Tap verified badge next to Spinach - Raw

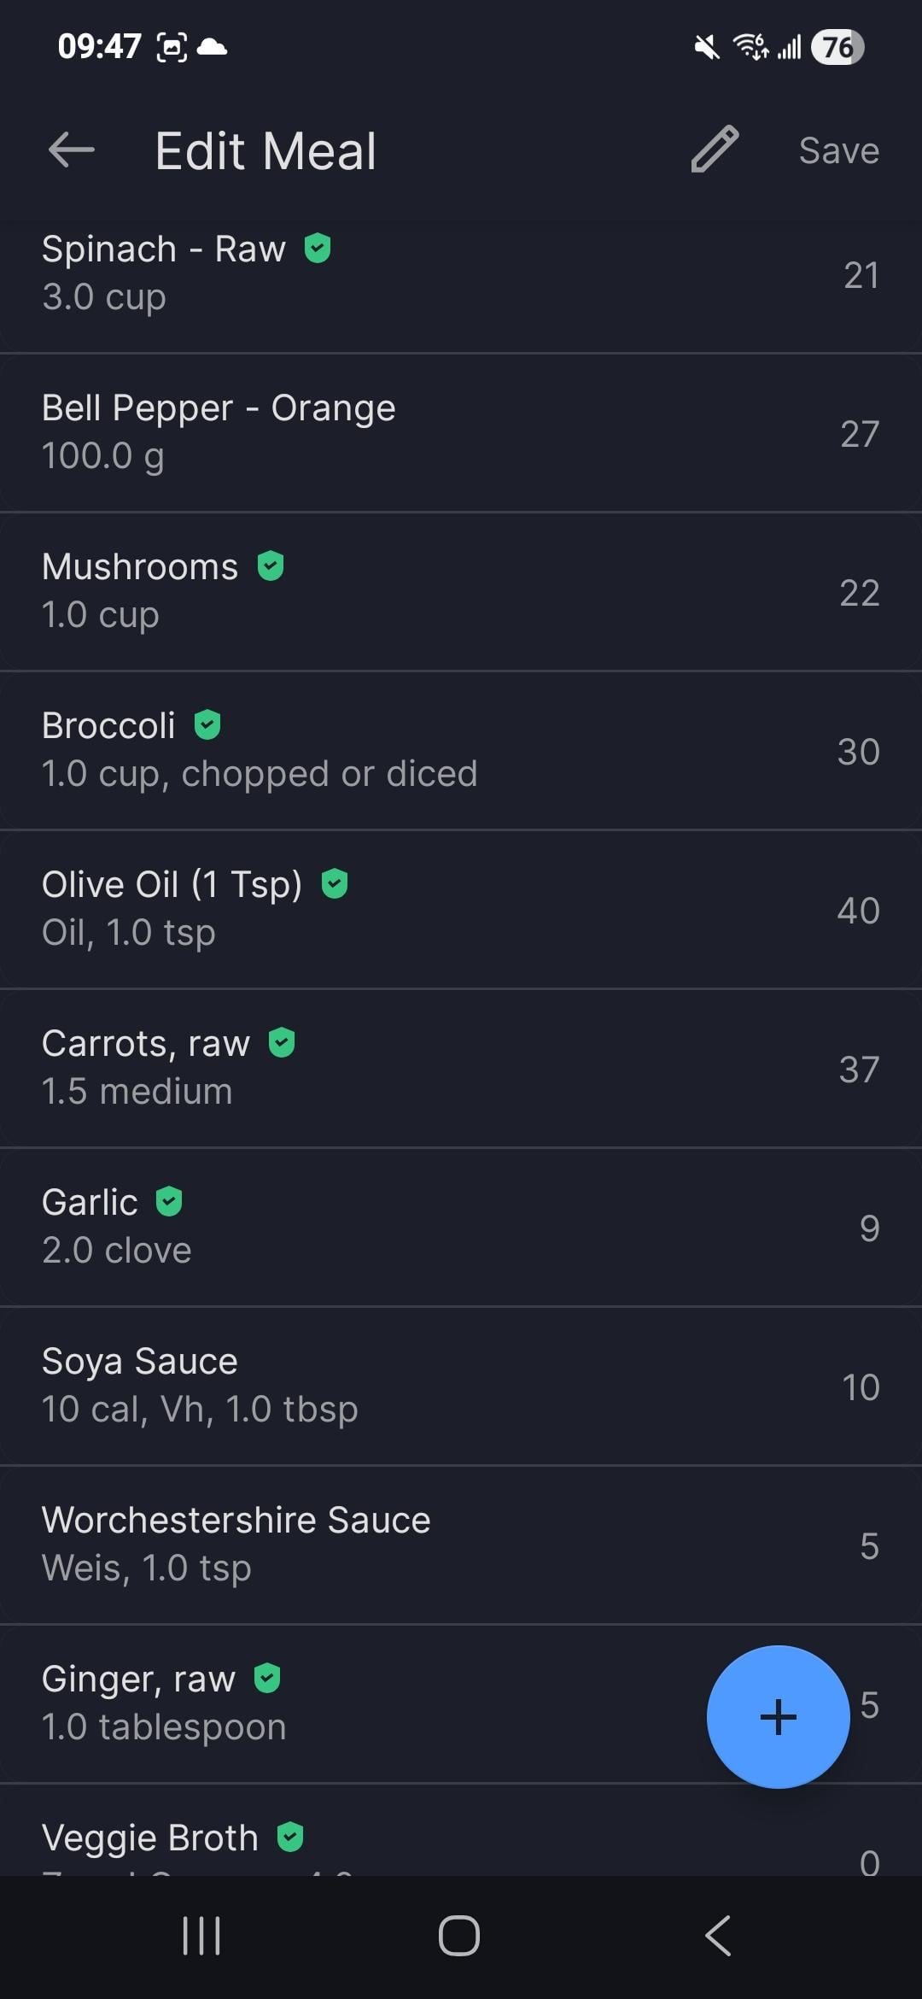318,249
